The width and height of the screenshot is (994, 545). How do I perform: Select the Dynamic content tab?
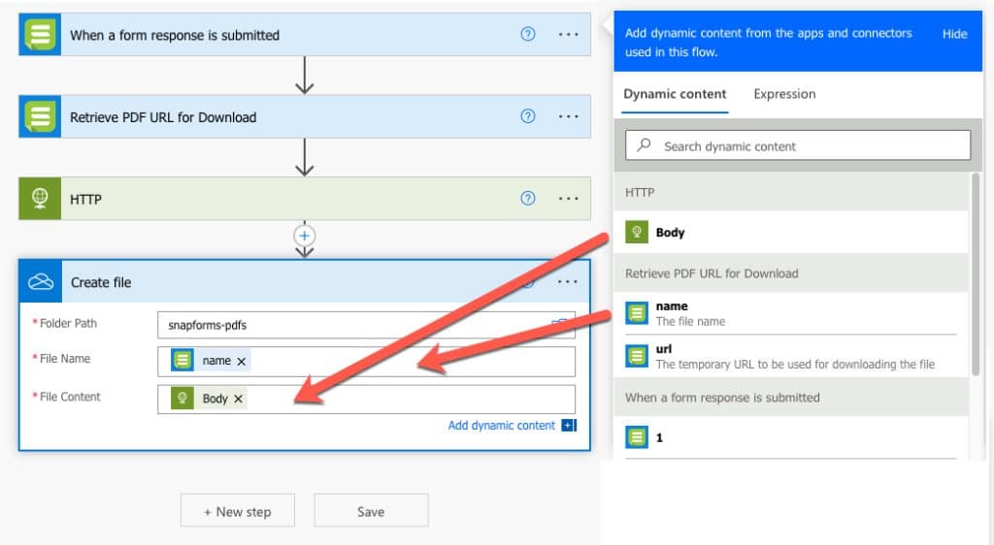tap(675, 94)
